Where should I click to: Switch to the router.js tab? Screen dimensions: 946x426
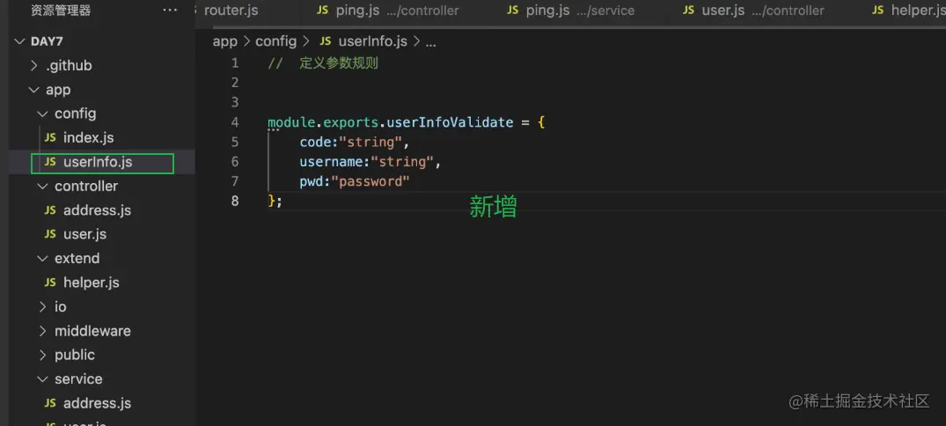(231, 11)
